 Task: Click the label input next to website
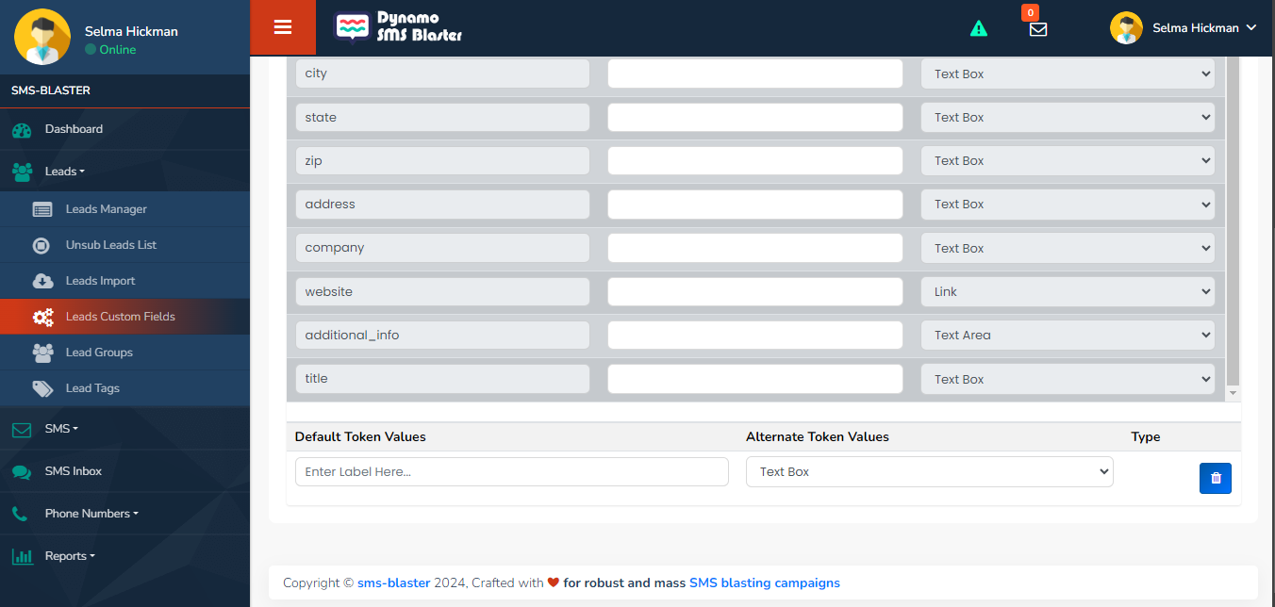point(755,291)
